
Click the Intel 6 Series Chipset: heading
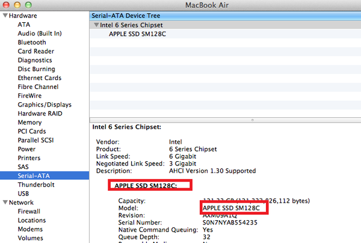point(126,127)
